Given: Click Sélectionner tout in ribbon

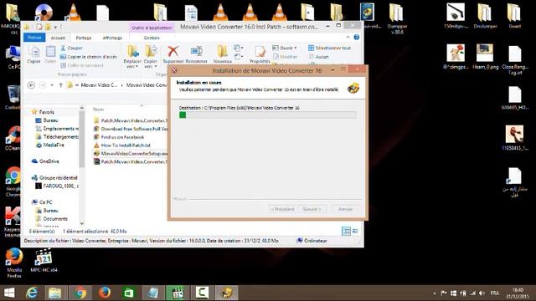Looking at the screenshot, I should (329, 48).
